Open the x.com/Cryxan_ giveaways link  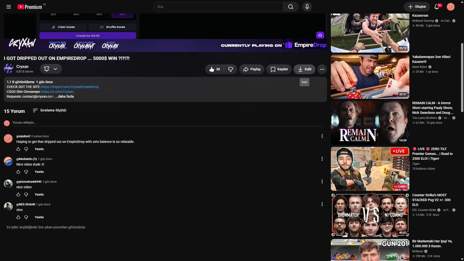coord(58,92)
